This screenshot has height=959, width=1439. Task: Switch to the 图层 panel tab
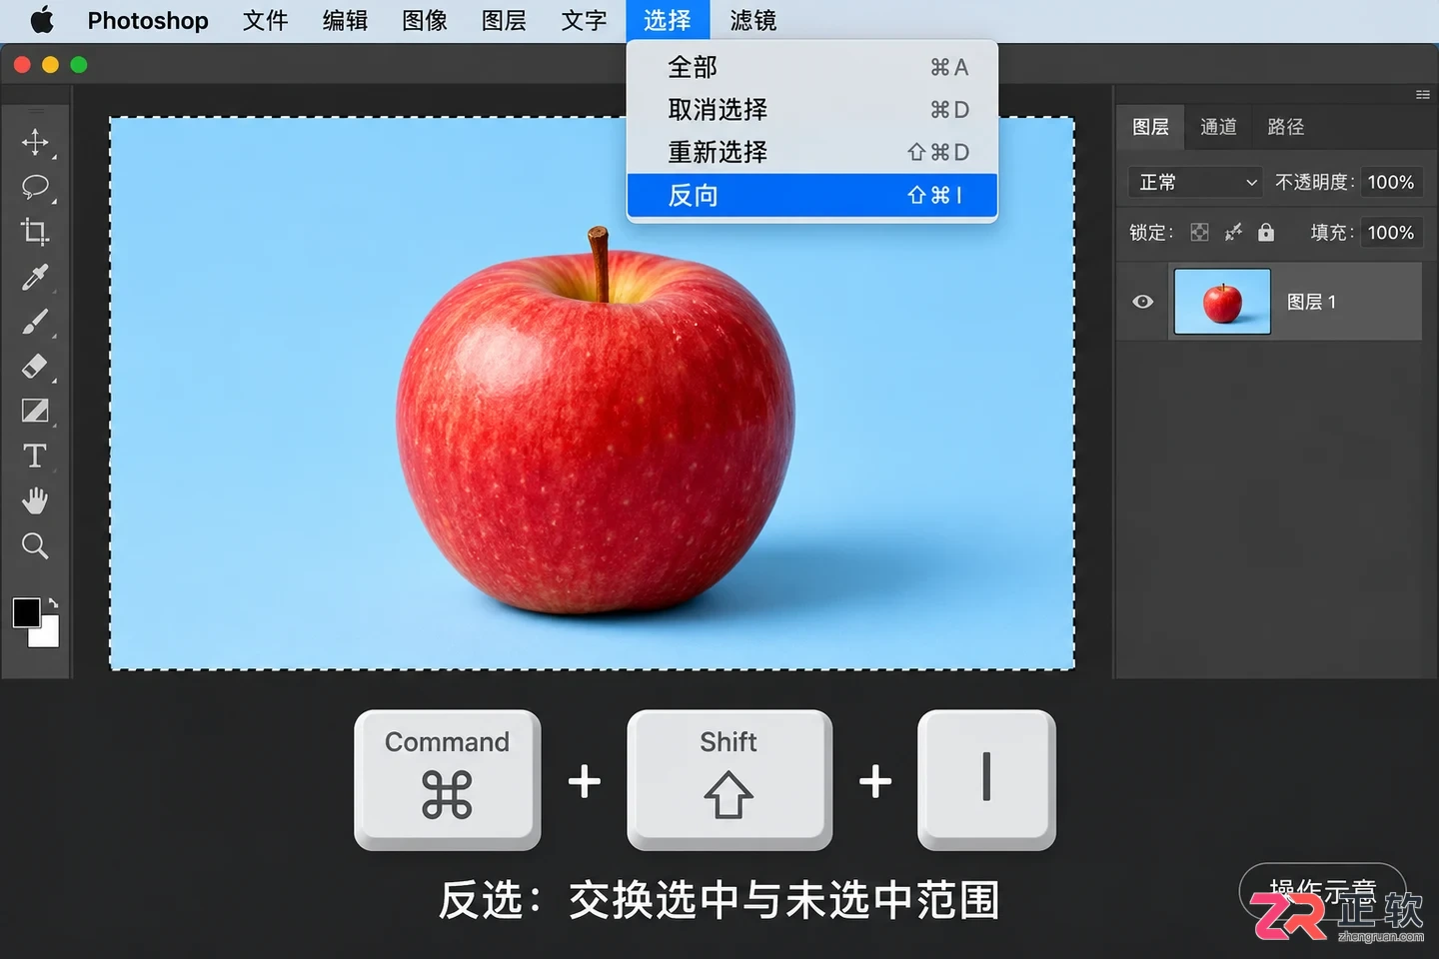[1150, 127]
